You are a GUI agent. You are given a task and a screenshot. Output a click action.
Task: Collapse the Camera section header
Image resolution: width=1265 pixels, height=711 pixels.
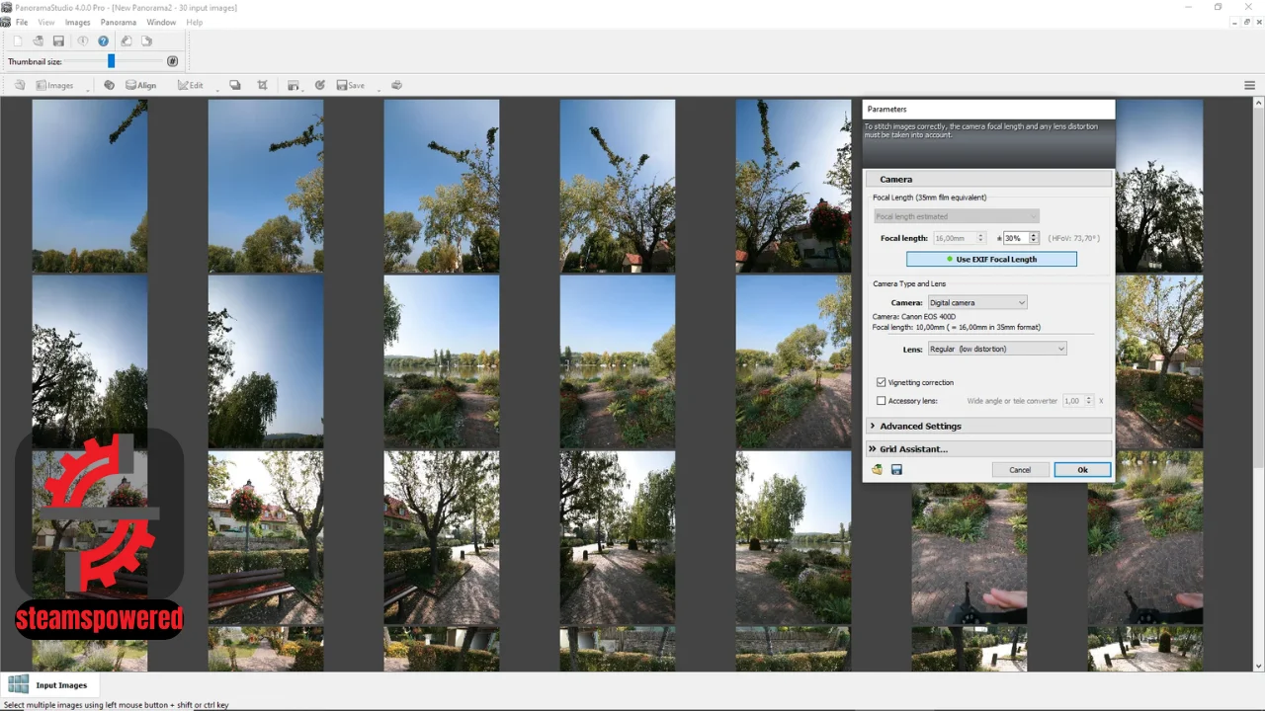point(988,179)
